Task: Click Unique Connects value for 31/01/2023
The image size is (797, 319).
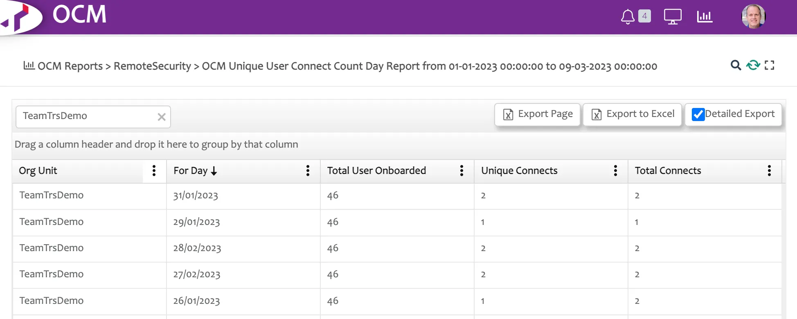Action: (483, 195)
